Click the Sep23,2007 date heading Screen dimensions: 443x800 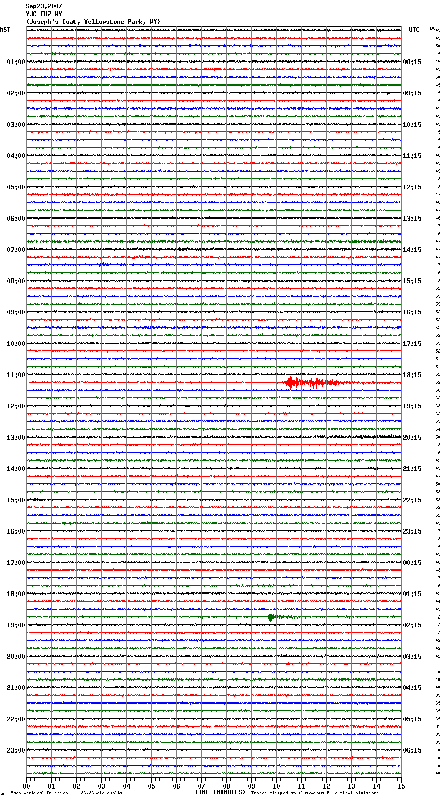pyautogui.click(x=44, y=6)
